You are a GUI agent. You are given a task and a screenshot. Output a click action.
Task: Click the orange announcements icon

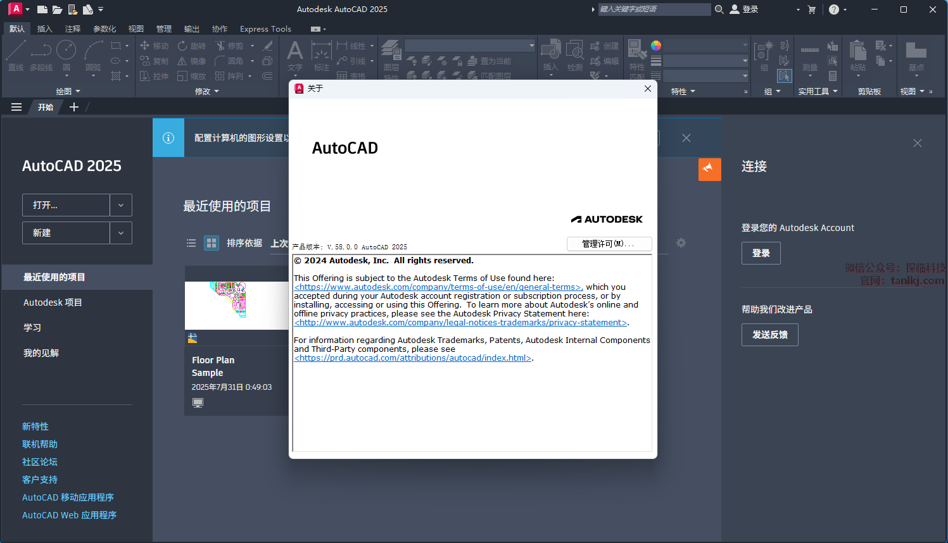tap(709, 169)
